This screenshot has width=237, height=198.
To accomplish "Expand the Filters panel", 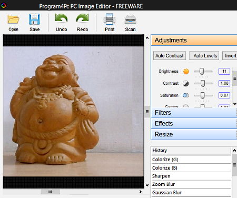I will pyautogui.click(x=194, y=113).
